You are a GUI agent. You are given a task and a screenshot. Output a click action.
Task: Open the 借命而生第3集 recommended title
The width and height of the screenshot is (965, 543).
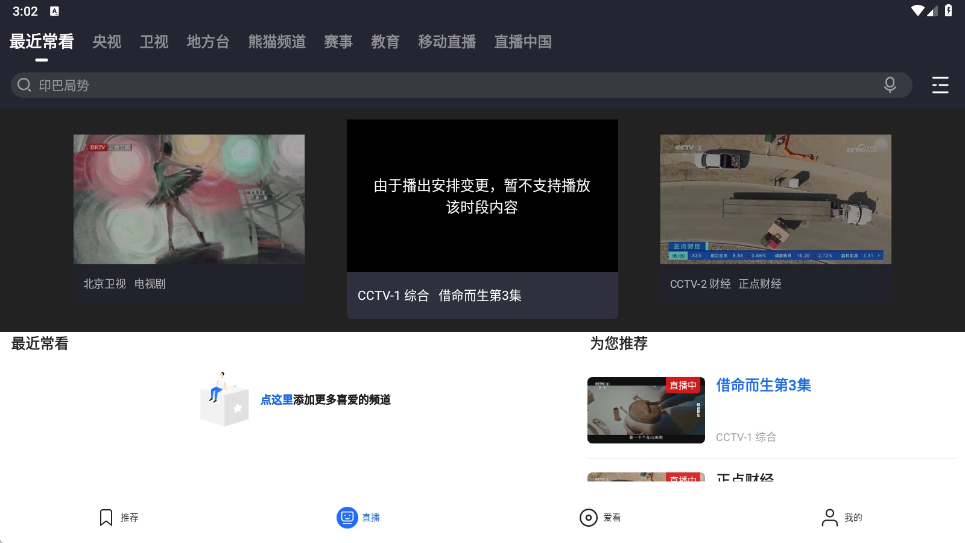click(x=763, y=385)
